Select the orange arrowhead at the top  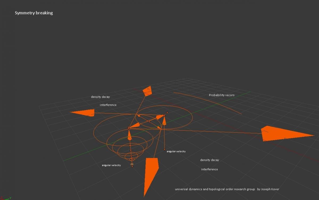(147, 91)
